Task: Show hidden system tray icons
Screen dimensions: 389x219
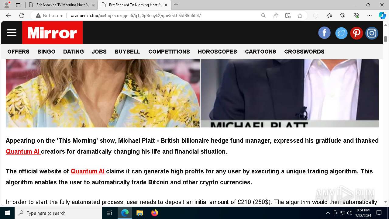Action: 328,213
